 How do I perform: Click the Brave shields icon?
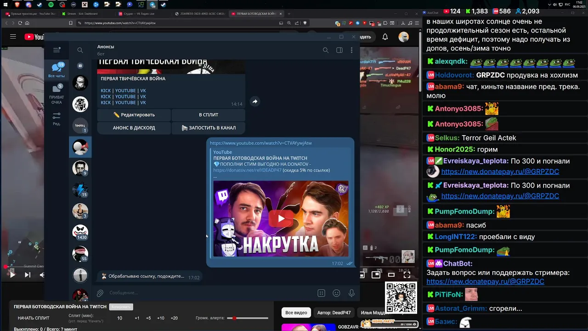coord(305,23)
